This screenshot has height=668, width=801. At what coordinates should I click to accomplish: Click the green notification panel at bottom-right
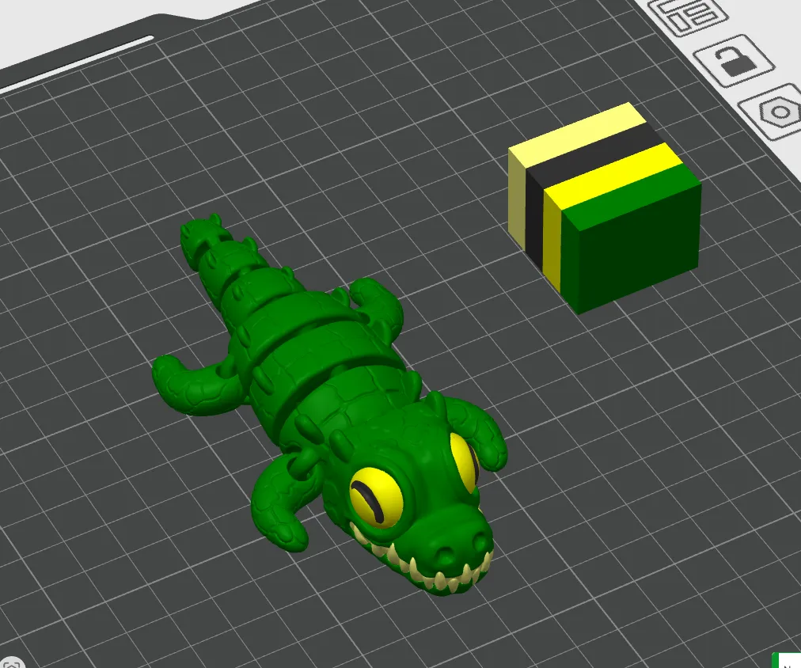click(x=787, y=660)
